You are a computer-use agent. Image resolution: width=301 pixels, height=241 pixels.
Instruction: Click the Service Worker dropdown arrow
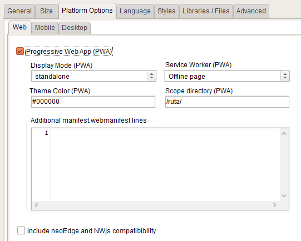click(x=285, y=76)
